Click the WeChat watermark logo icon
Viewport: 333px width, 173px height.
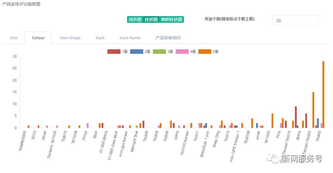tap(276, 159)
